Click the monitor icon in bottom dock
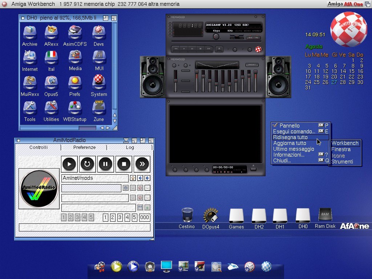 coord(166,266)
